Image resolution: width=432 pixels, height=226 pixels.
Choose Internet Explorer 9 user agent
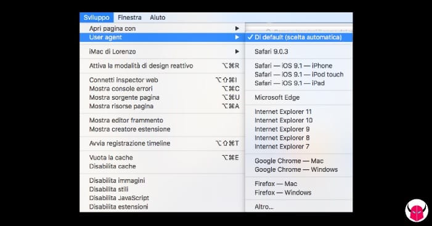tap(299, 129)
